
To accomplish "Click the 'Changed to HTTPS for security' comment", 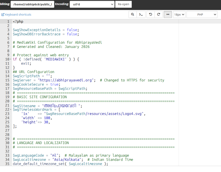I will pyautogui.click(x=132, y=80).
